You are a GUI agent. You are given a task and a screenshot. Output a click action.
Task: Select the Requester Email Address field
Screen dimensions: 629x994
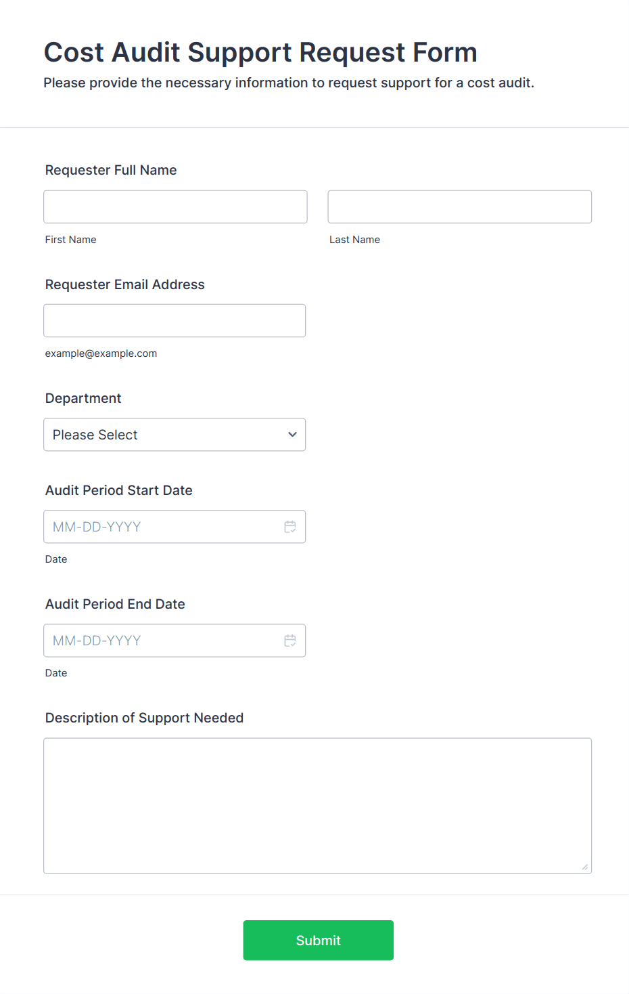(174, 321)
